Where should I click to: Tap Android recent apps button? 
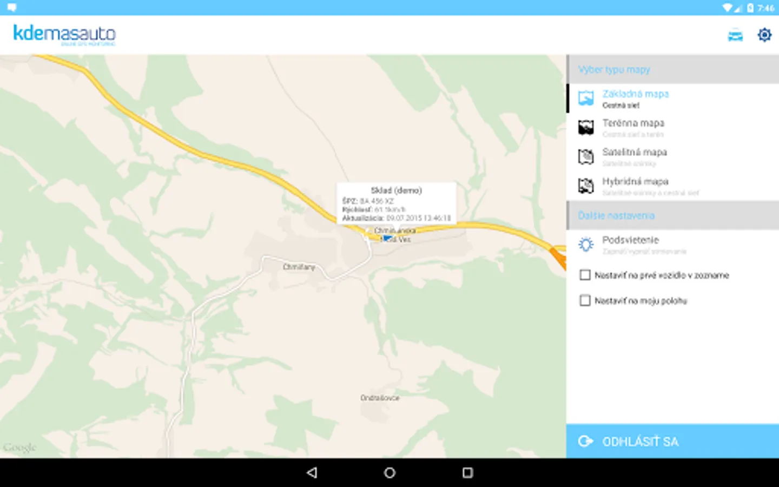467,472
